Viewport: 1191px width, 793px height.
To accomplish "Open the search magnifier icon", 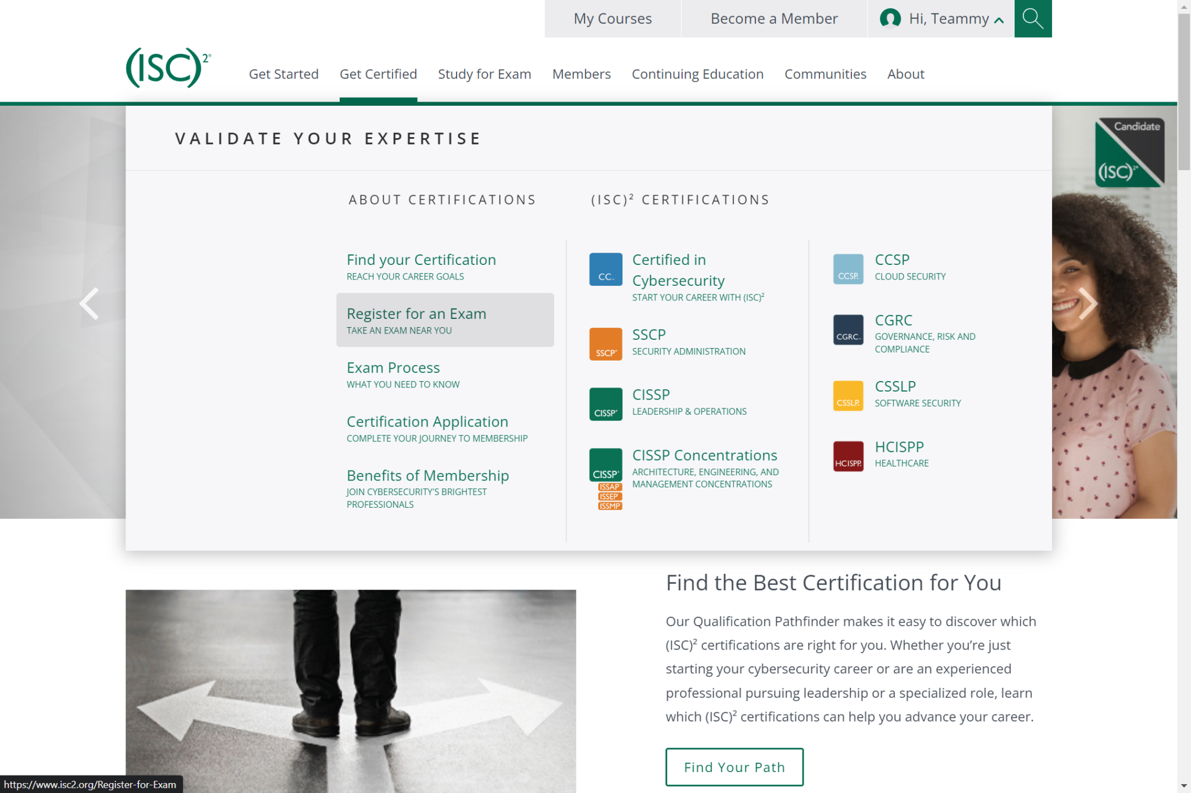I will [x=1033, y=18].
